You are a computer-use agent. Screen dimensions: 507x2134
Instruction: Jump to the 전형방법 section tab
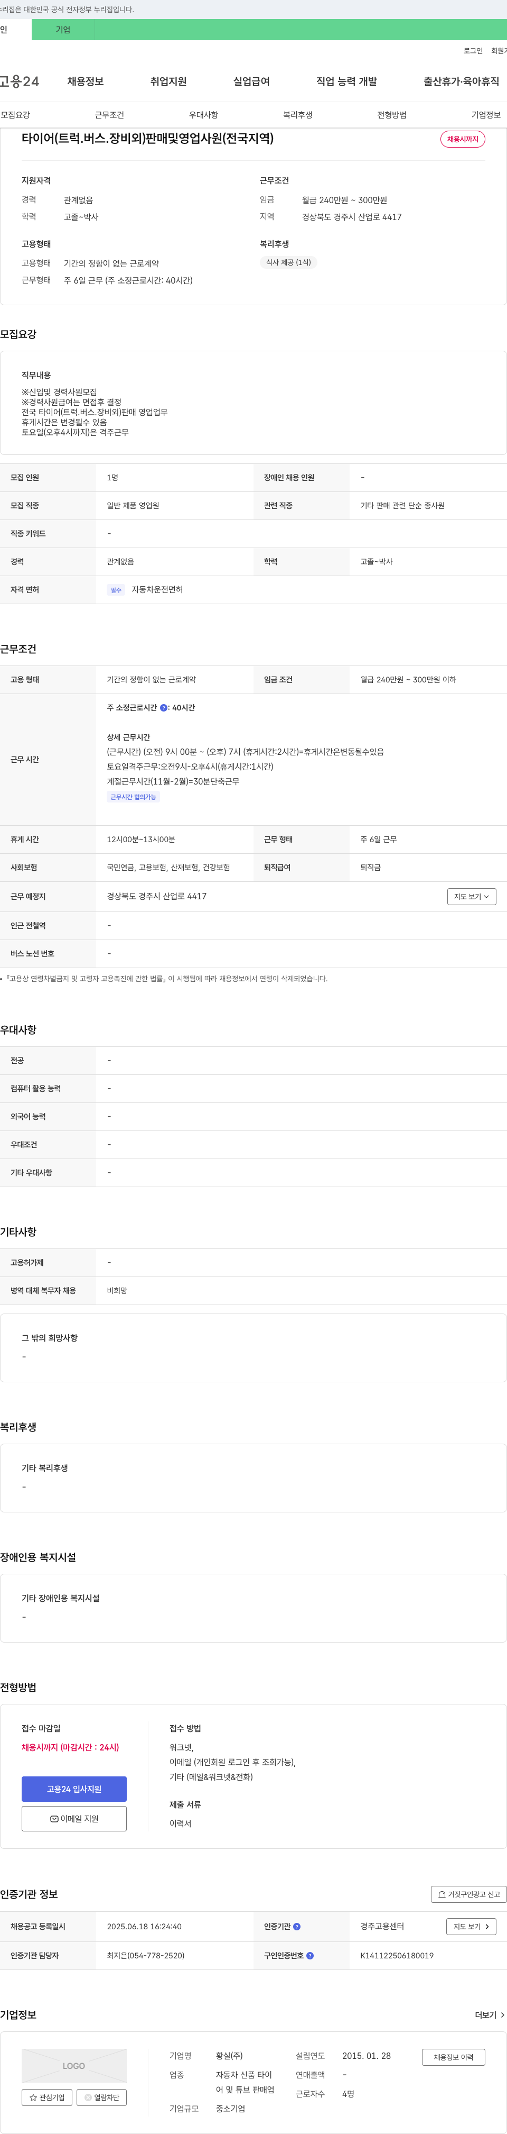(392, 115)
